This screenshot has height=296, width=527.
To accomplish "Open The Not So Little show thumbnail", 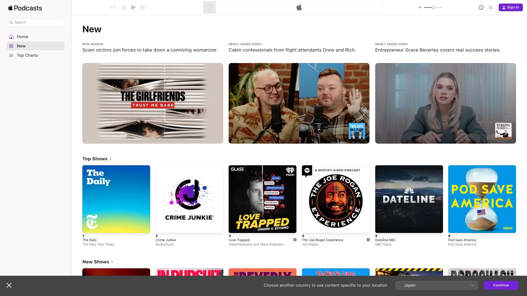I will 336,272.
